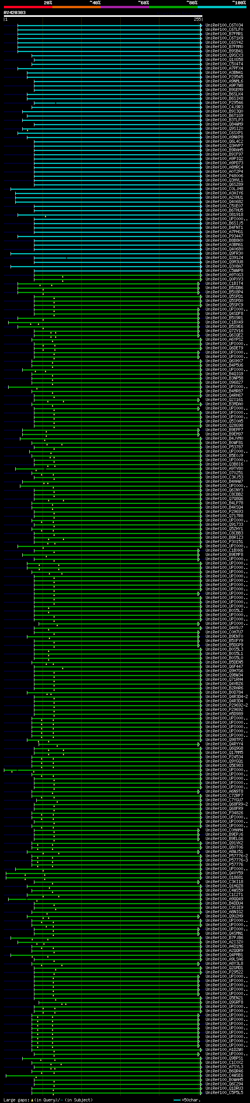Select the UniRef100_B6SLK4 label
This screenshot has width=250, height=1103.
(224, 94)
